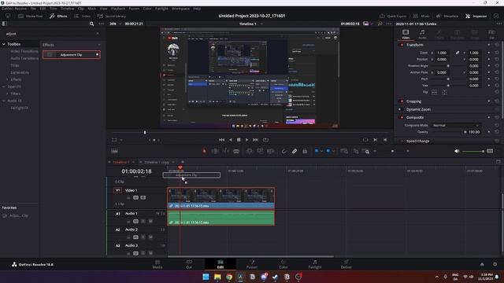Expand the Effects tree item under Toolbox
The image size is (504, 283).
point(7,79)
